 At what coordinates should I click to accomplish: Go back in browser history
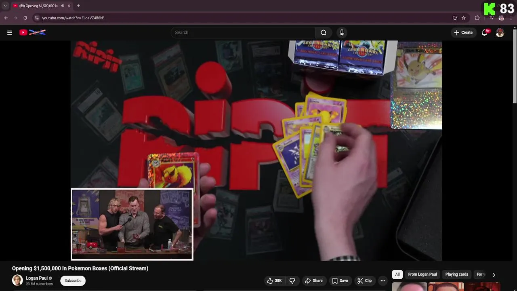click(x=6, y=18)
